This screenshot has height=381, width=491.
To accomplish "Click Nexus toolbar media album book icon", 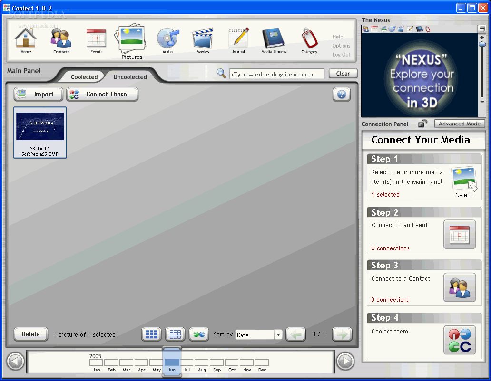I will [x=419, y=29].
